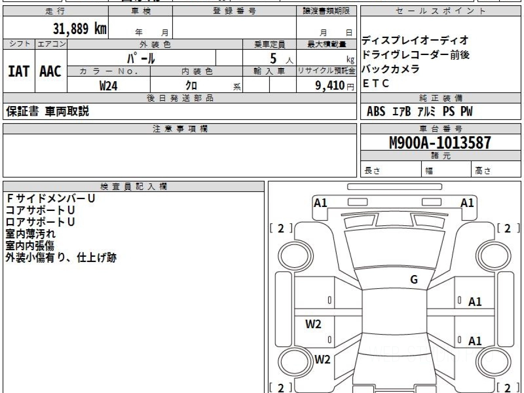This screenshot has width=524, height=393.
Task: Select the シフト column header
Action: [19, 44]
